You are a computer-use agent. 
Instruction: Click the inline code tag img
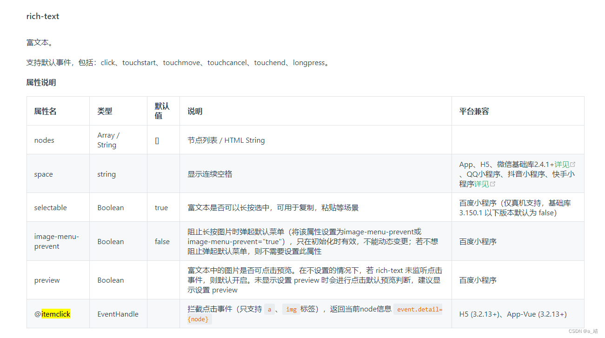point(291,309)
